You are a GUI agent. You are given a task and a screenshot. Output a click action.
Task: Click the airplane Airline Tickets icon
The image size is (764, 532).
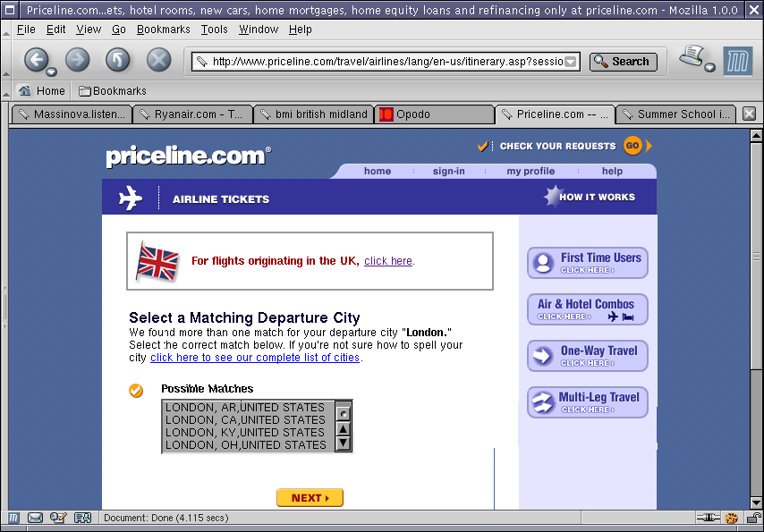(x=131, y=198)
